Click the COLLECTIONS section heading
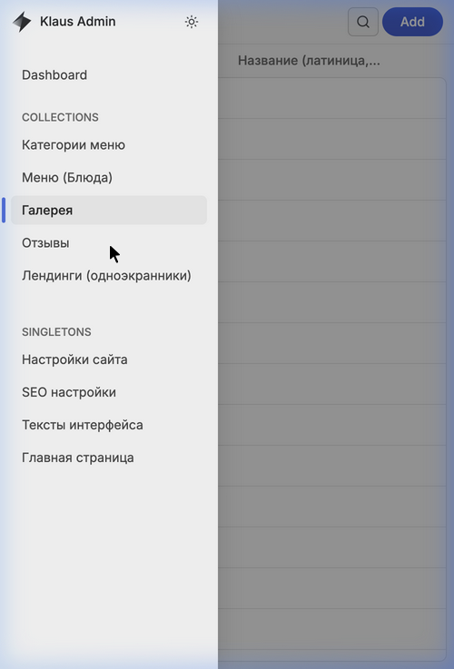The image size is (454, 669). tap(60, 117)
